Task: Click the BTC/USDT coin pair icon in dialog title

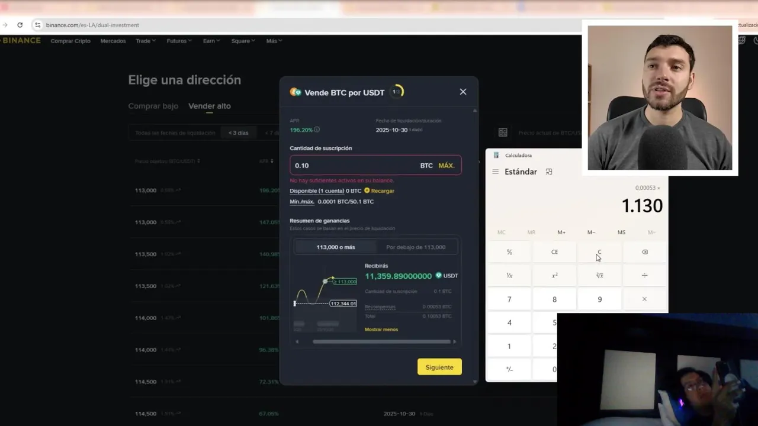Action: tap(295, 92)
